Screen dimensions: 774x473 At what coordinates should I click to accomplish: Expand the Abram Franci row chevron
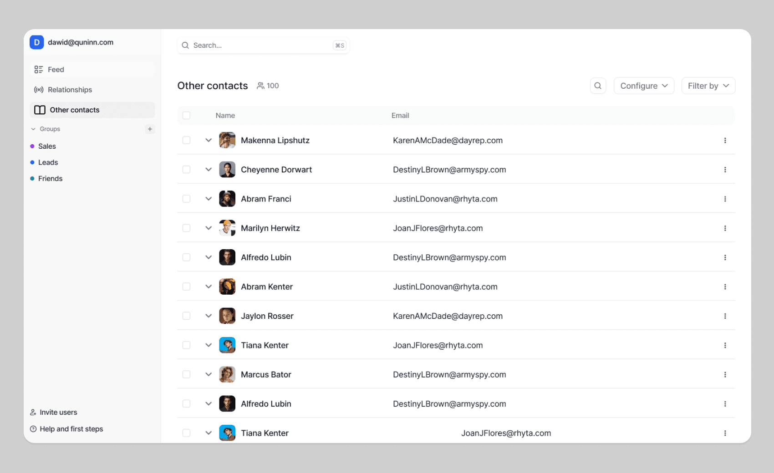click(x=209, y=199)
